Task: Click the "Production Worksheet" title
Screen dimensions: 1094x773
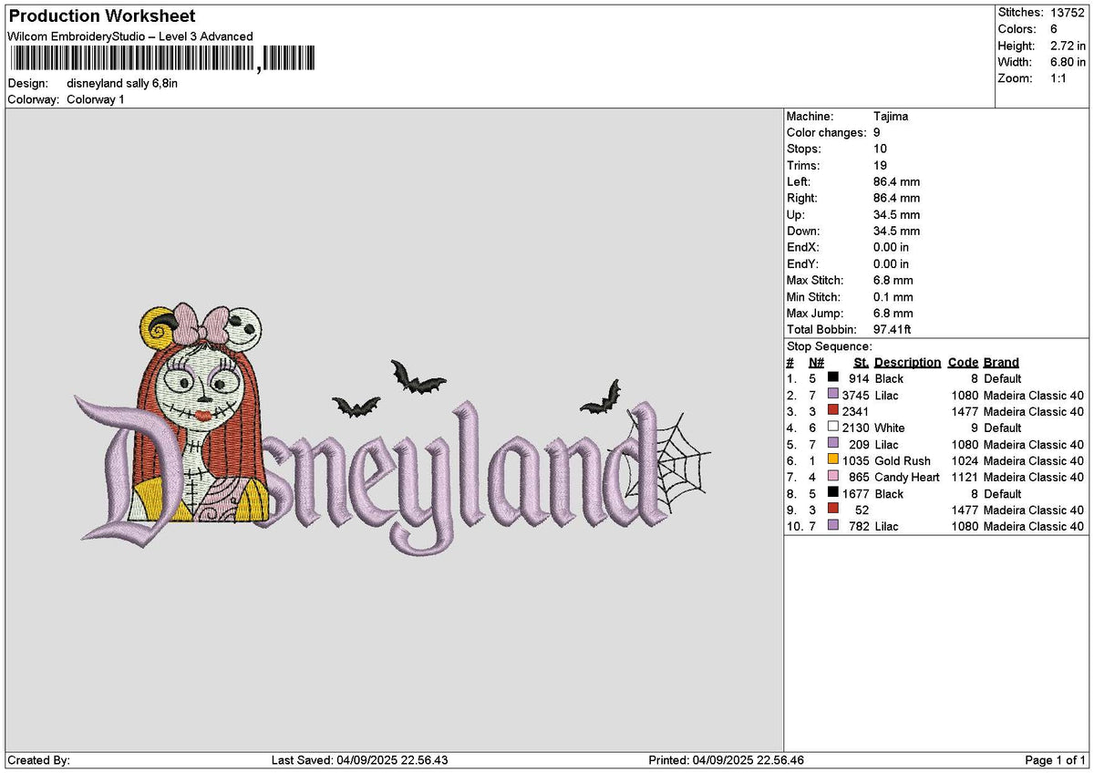Action: pos(102,16)
